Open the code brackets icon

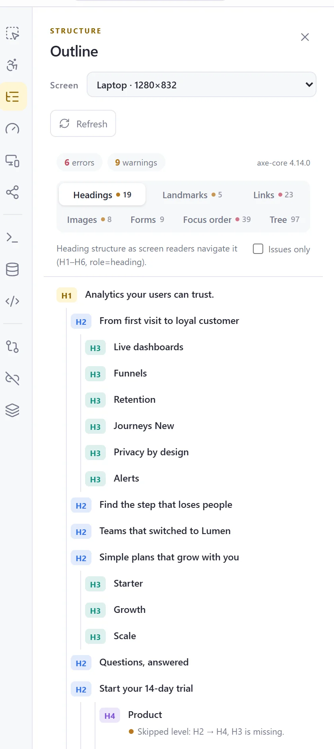pos(12,301)
